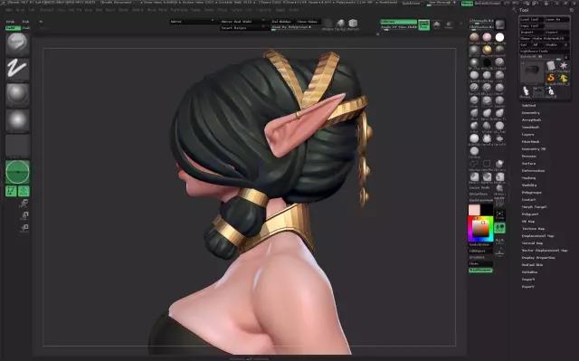Image resolution: width=579 pixels, height=361 pixels.
Task: Choose the orange S SimpleBrush tool
Action: (x=551, y=78)
